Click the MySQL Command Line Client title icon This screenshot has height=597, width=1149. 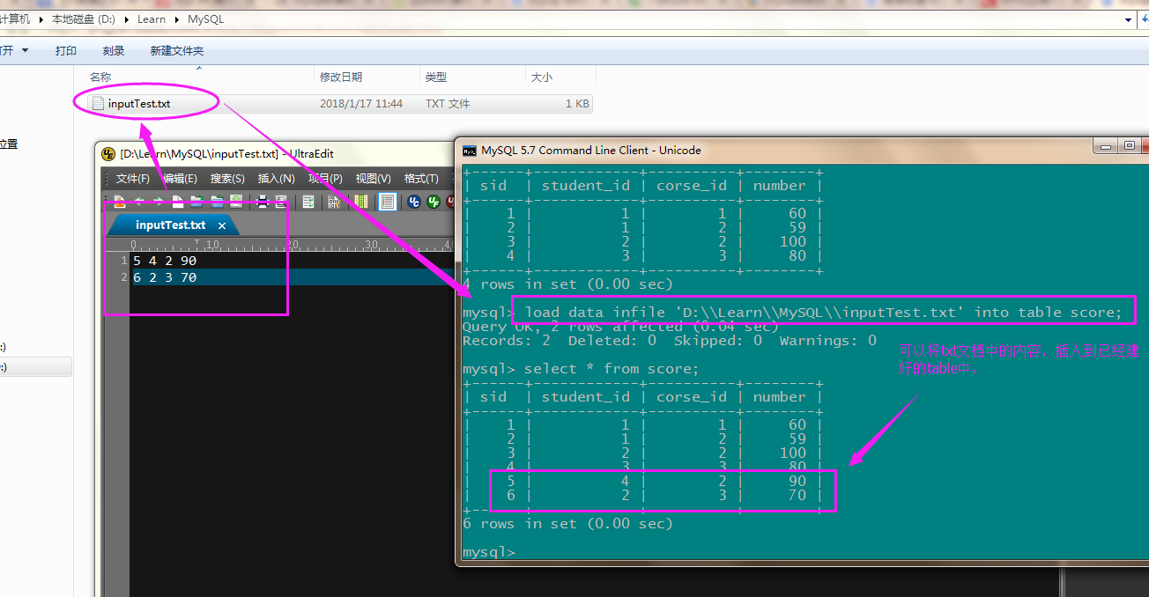pyautogui.click(x=470, y=151)
